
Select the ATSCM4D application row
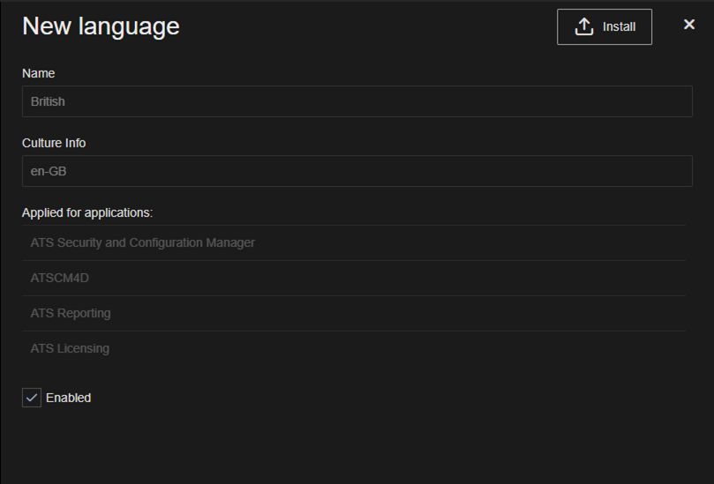point(60,278)
